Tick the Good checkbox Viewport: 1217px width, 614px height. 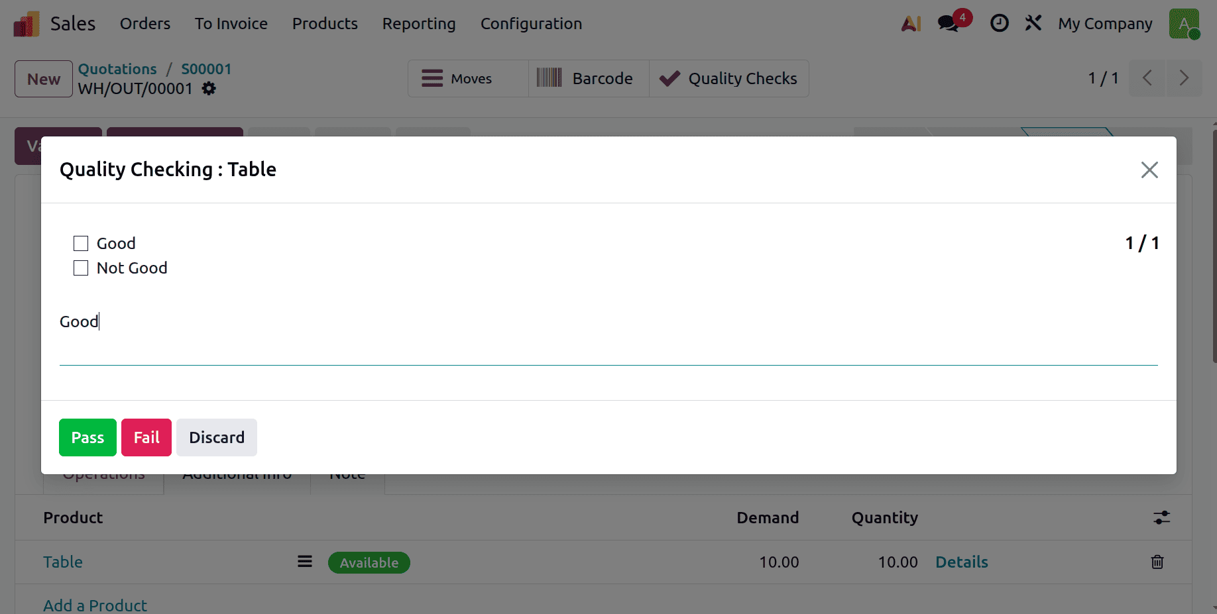81,244
